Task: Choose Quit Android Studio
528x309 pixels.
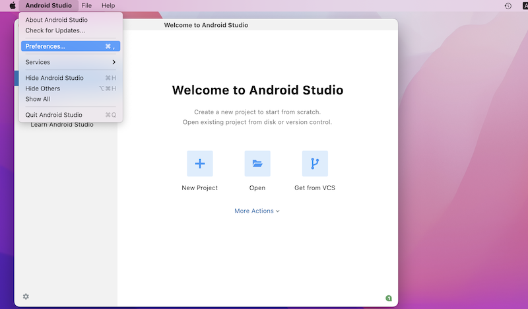Action: (x=53, y=115)
